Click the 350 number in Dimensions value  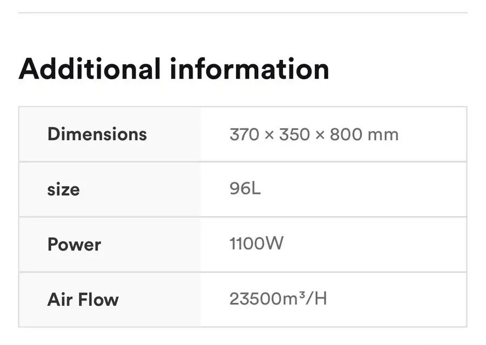293,134
